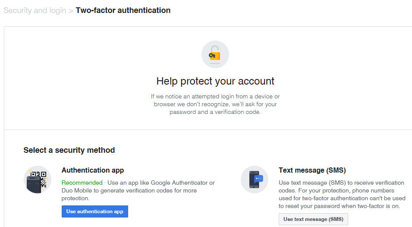This screenshot has height=227, width=412.
Task: Click the Authentication app heading
Action: [x=93, y=170]
